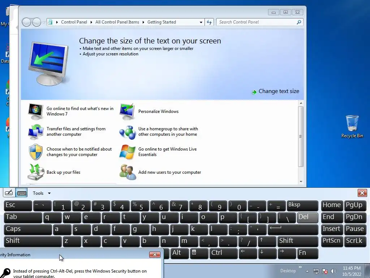Toggle the ScrLk key
370x278 pixels.
click(x=355, y=241)
